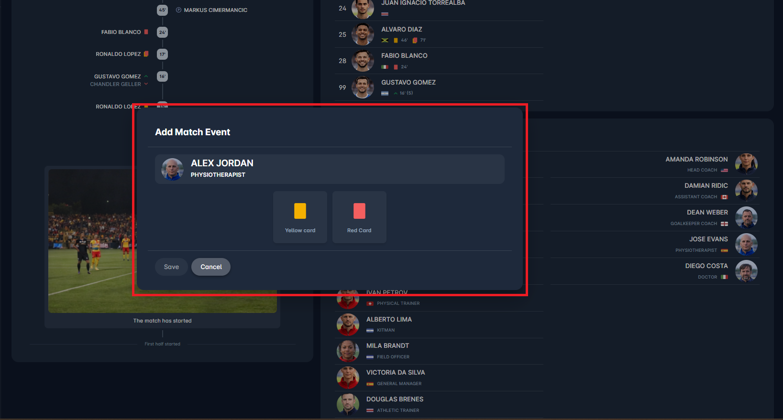Open Dean Weber goalkeeper coach entry
The image size is (783, 420).
tap(655, 218)
